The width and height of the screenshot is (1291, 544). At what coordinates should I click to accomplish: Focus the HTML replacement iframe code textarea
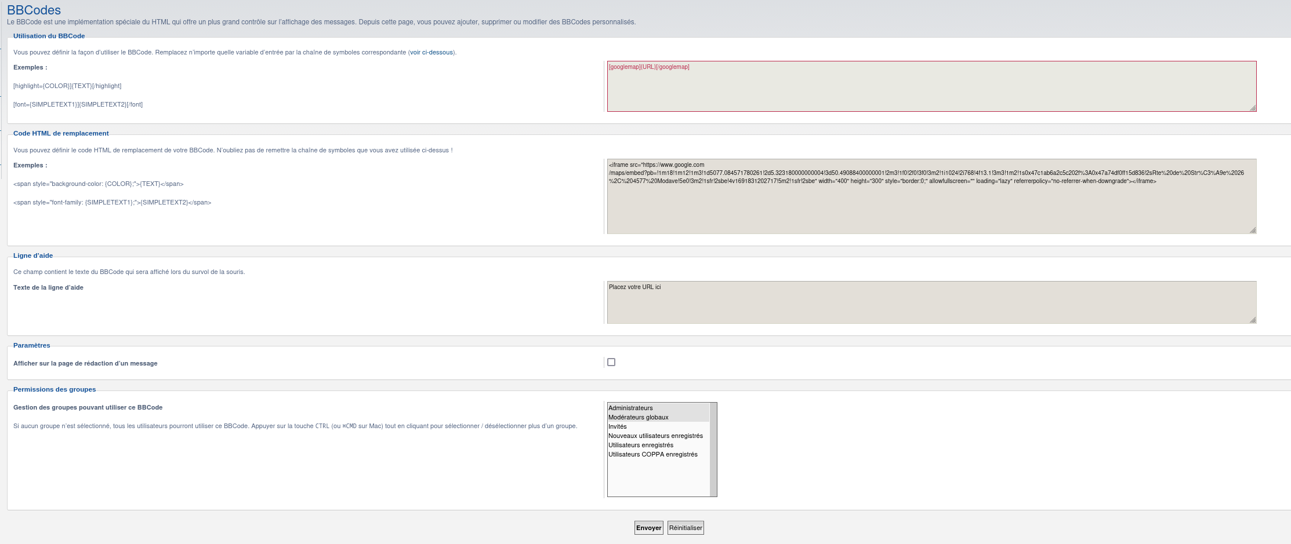pyautogui.click(x=931, y=196)
